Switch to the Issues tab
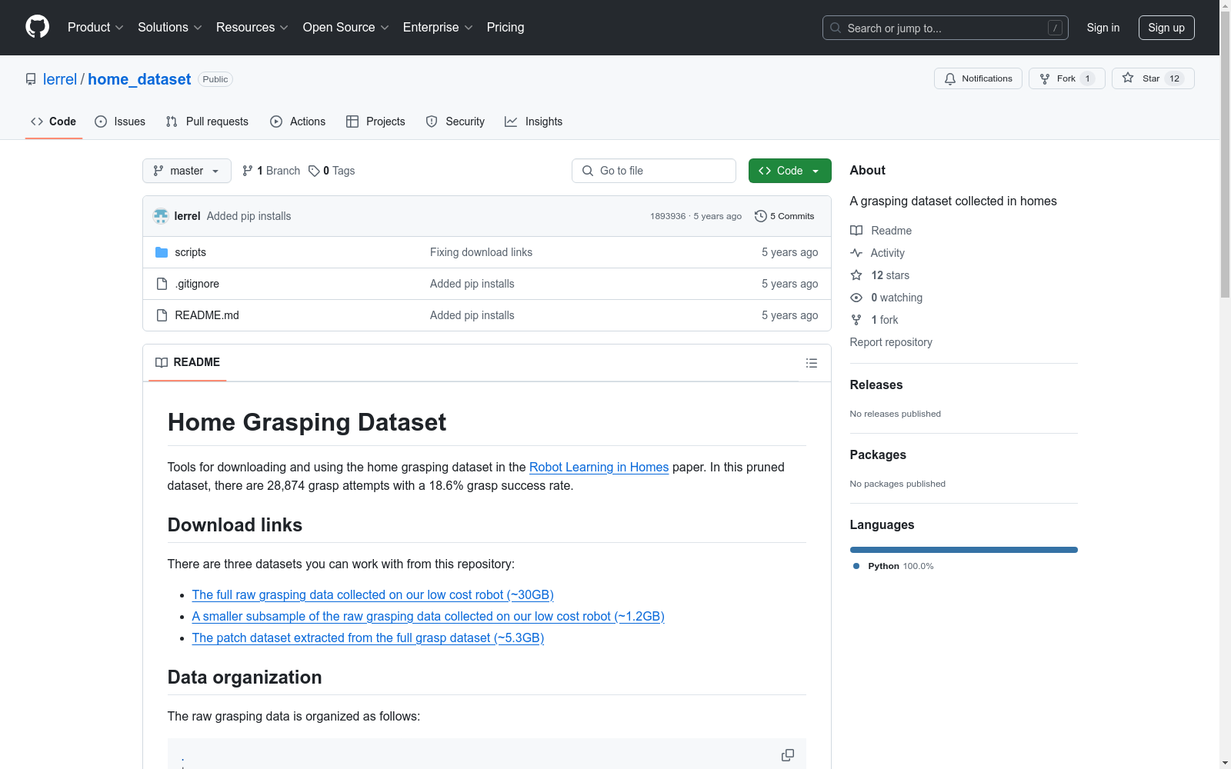Viewport: 1231px width, 769px height. 120,122
